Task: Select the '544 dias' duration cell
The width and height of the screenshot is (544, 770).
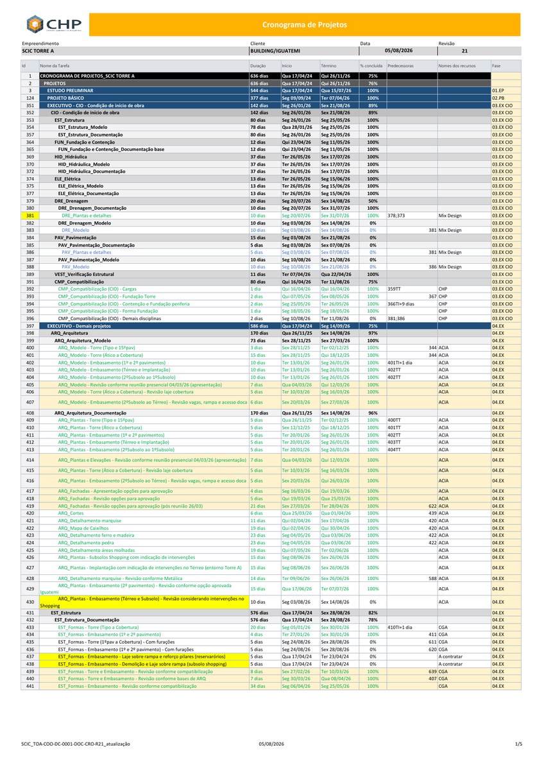Action: [264, 91]
